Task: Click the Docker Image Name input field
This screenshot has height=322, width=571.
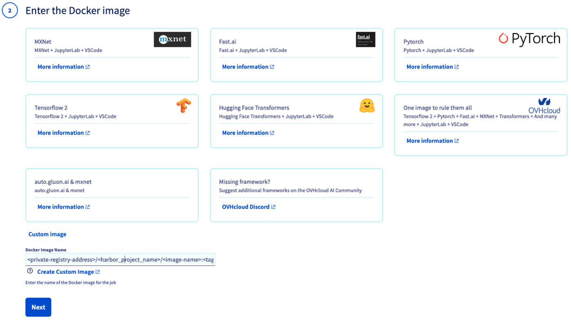Action: click(120, 260)
